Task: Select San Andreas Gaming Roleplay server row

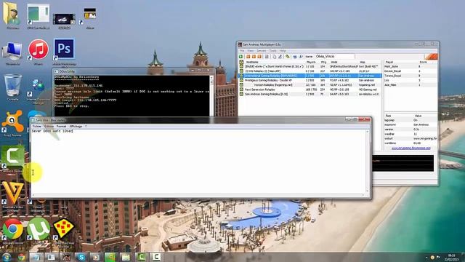Action: [x=310, y=94]
